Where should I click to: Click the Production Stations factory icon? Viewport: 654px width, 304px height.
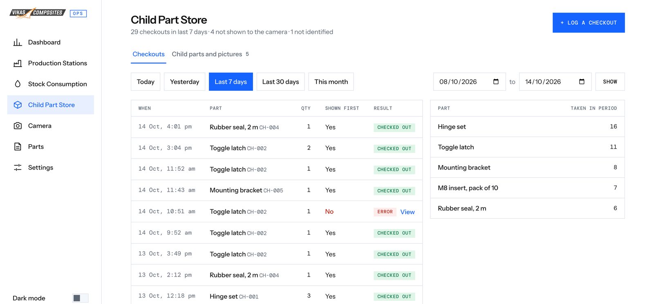(18, 63)
